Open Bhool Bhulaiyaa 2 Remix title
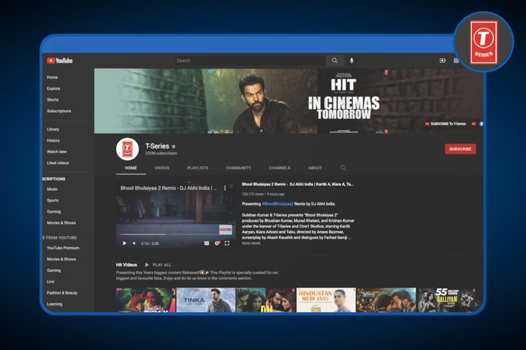The width and height of the screenshot is (526, 350). pyautogui.click(x=297, y=184)
